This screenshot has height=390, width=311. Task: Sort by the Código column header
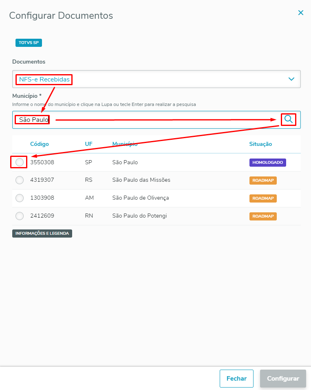pos(40,144)
